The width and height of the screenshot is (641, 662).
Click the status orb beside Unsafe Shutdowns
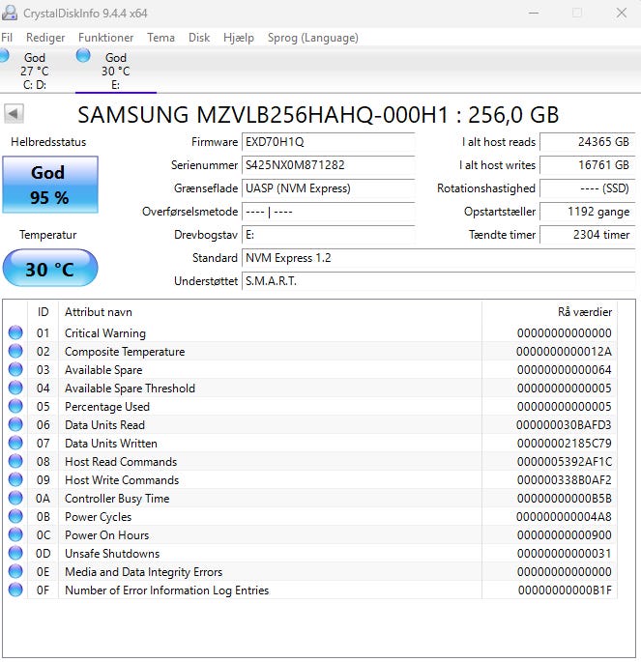tap(15, 554)
